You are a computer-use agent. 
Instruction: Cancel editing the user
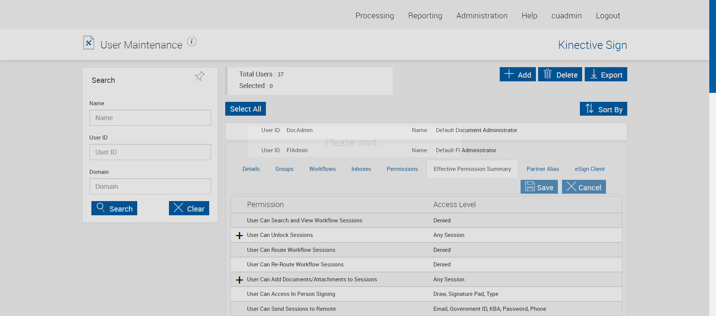tap(584, 187)
